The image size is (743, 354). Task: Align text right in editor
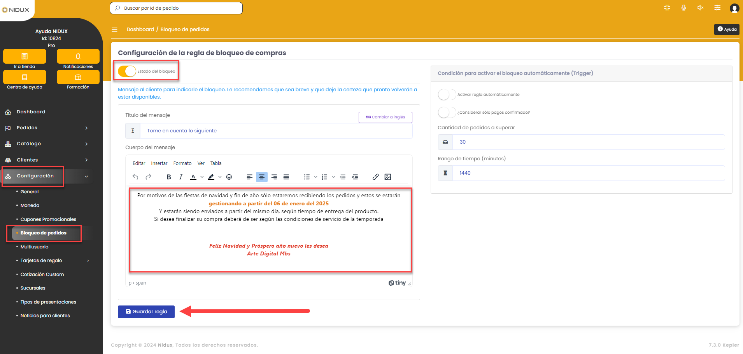(274, 177)
